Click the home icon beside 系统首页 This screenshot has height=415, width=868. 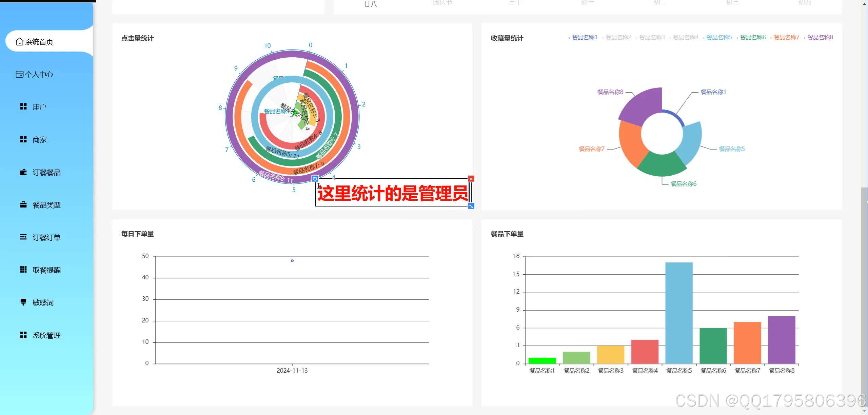(19, 41)
